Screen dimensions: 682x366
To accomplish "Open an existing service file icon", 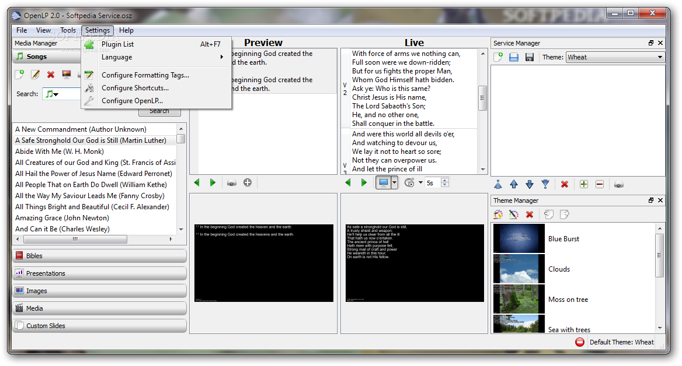I will coord(514,57).
